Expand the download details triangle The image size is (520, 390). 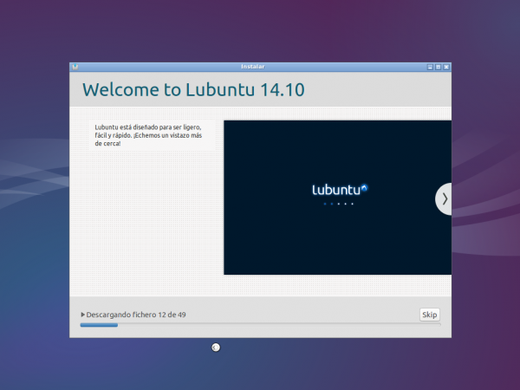click(x=82, y=315)
